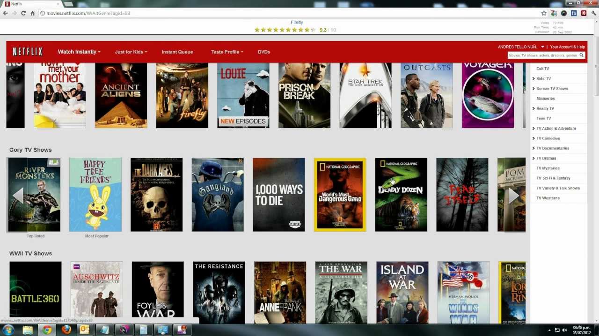Viewport: 599px width, 336px height.
Task: Expand the TV Comedies genre arrow
Action: coord(533,138)
